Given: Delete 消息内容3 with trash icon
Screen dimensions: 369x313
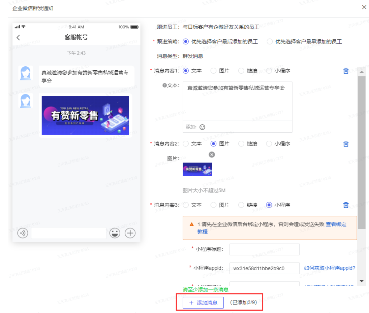Looking at the screenshot, I should click(346, 205).
